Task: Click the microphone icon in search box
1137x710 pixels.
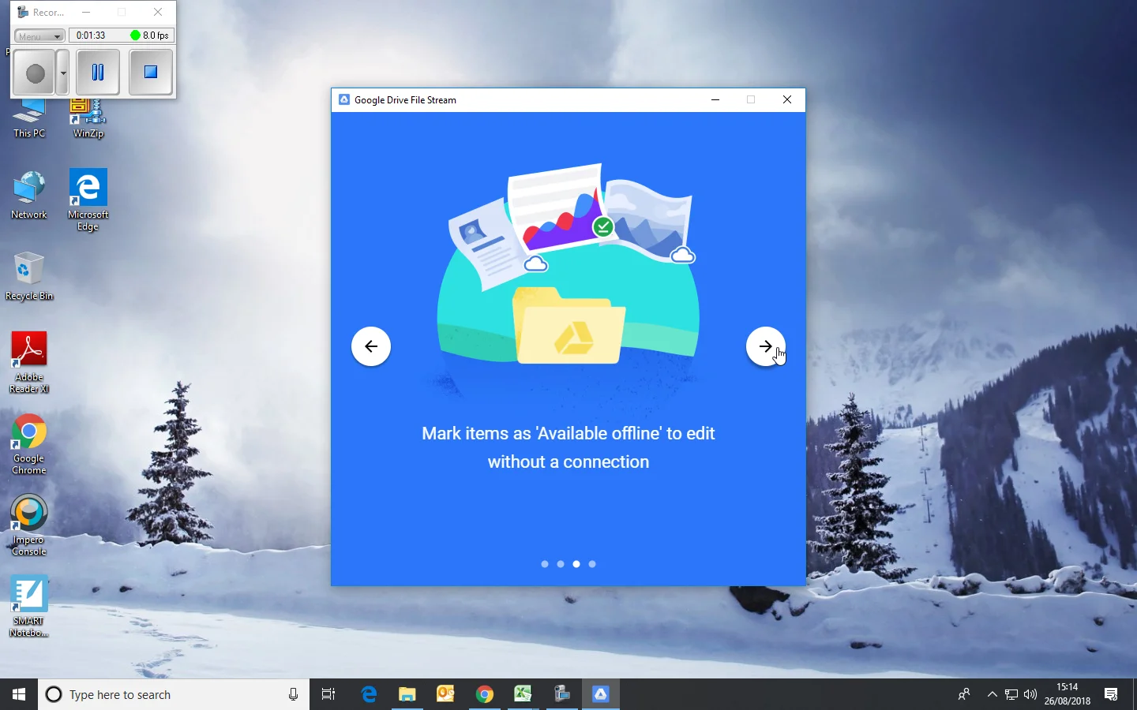Action: [x=293, y=694]
